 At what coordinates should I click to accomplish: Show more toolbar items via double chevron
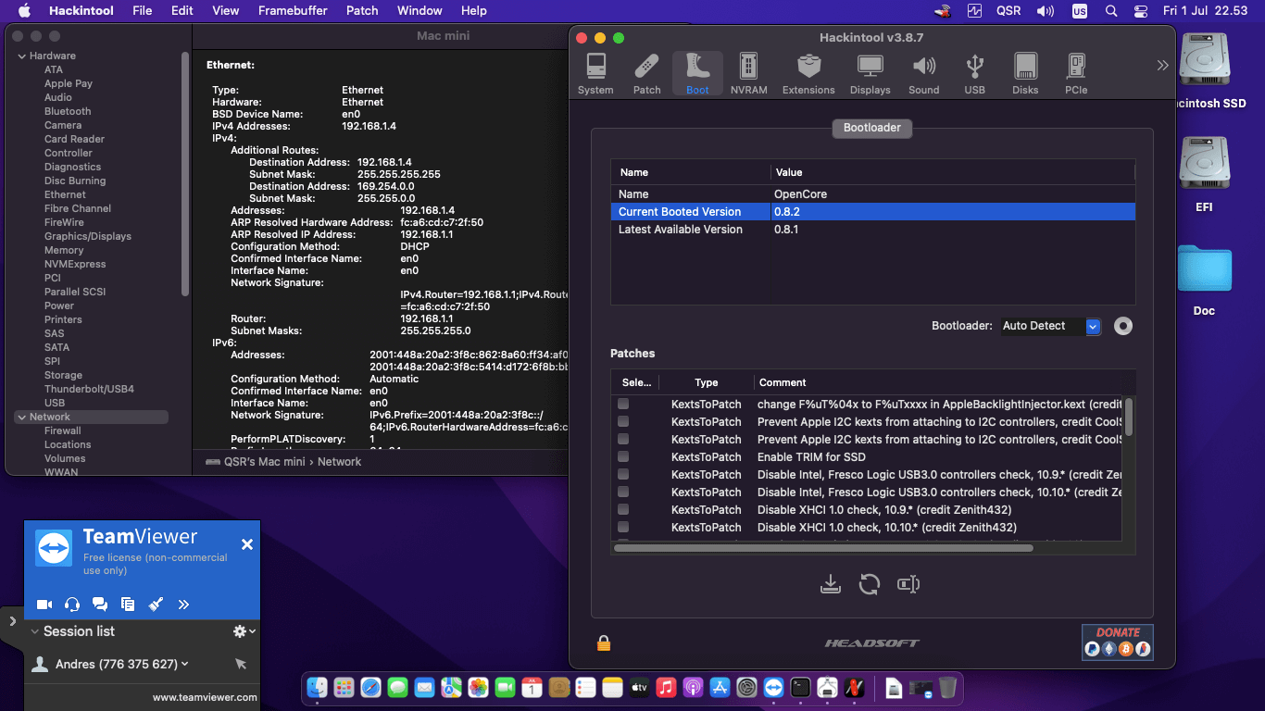coord(1162,65)
